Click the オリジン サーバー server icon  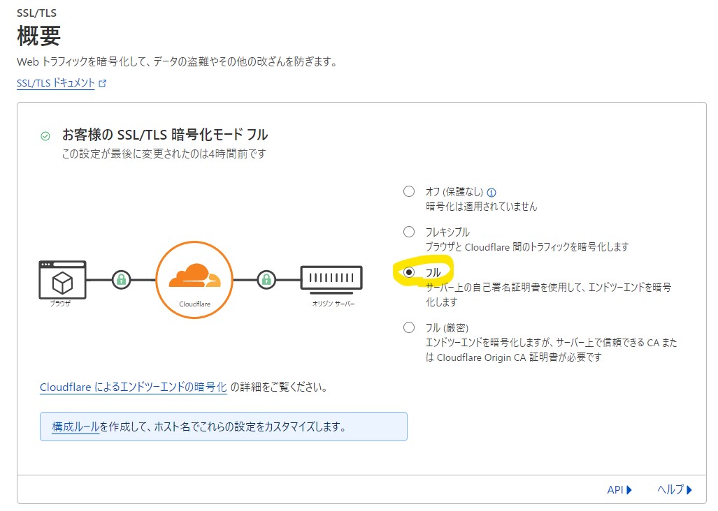coord(331,278)
